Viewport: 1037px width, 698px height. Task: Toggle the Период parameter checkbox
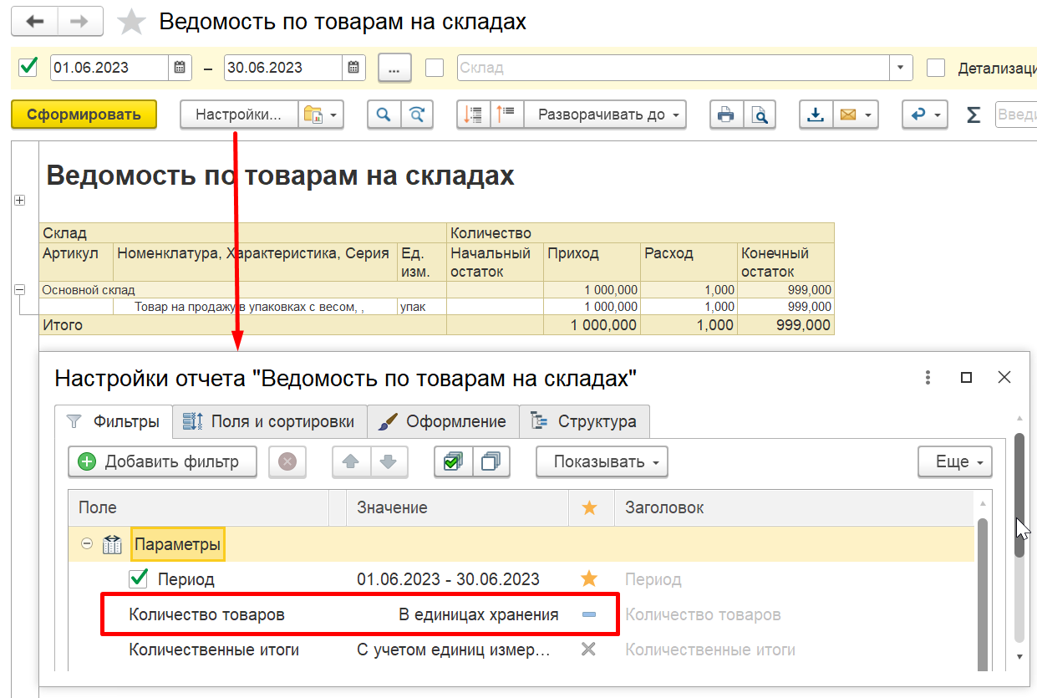pos(139,578)
